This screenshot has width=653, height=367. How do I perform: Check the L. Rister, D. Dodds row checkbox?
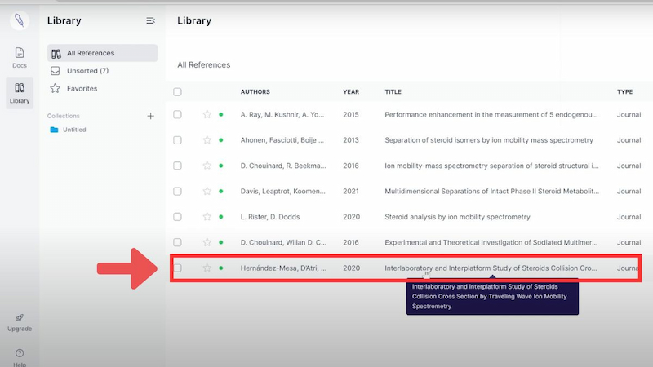[177, 217]
